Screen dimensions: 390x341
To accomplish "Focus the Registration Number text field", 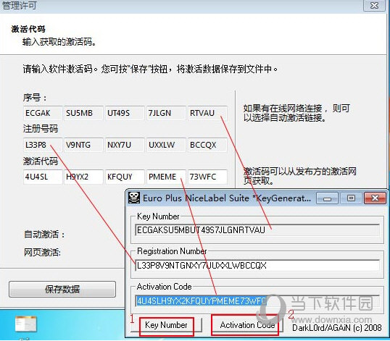I will [257, 266].
